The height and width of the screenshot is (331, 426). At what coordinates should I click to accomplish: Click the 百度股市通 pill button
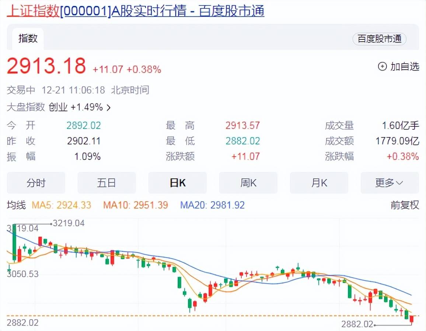click(379, 39)
